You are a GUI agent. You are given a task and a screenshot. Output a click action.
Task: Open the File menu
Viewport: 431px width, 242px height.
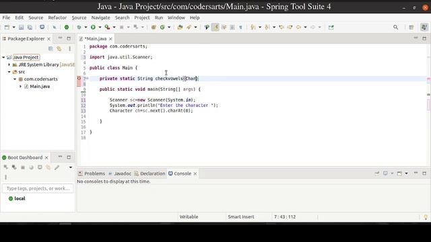point(6,17)
